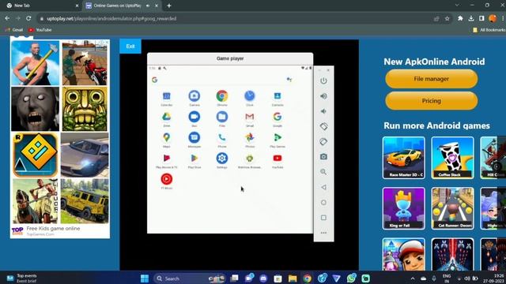Launch the YT Music app
This screenshot has height=284, width=506.
167,179
